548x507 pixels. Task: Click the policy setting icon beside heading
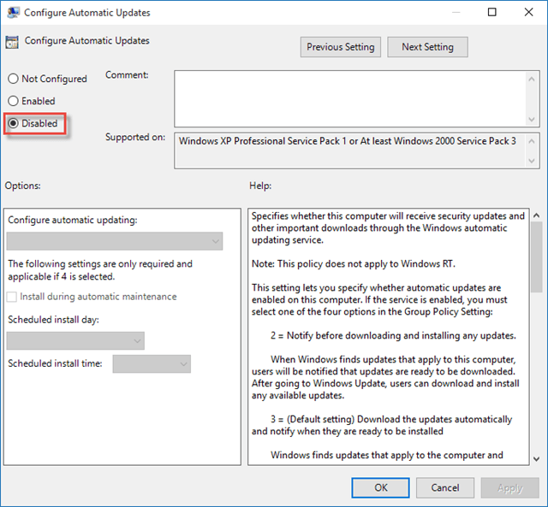(x=12, y=42)
